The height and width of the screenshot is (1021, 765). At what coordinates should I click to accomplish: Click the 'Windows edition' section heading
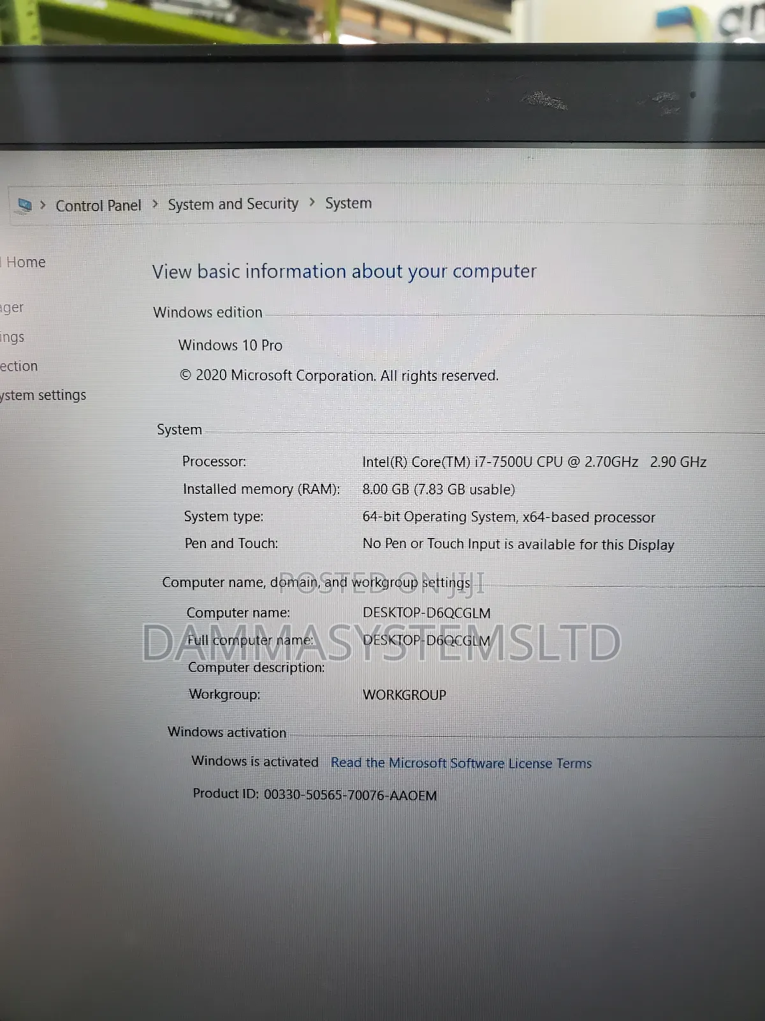(208, 313)
